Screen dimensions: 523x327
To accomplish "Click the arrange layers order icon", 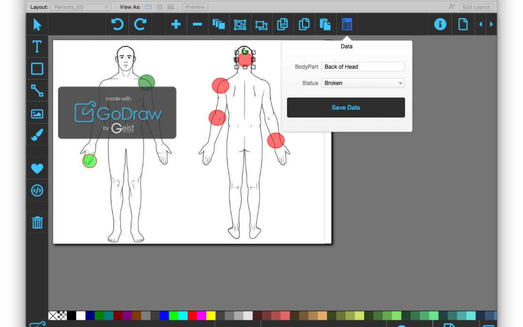I will pos(219,24).
